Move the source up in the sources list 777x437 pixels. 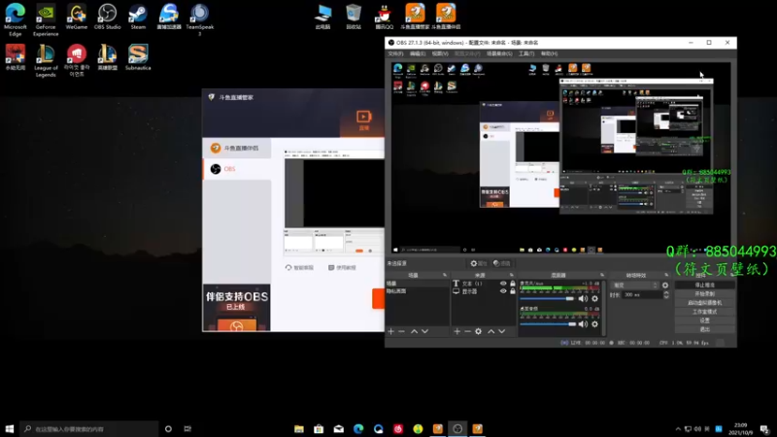[491, 331]
